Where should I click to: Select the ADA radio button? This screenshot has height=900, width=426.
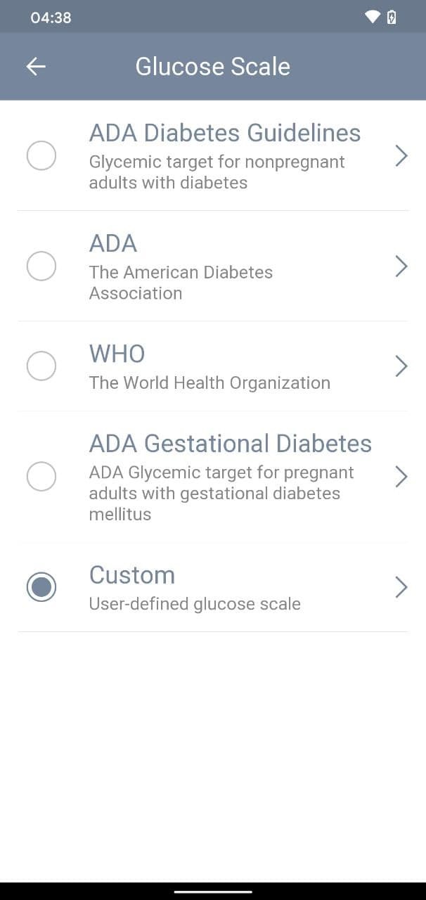coord(41,266)
